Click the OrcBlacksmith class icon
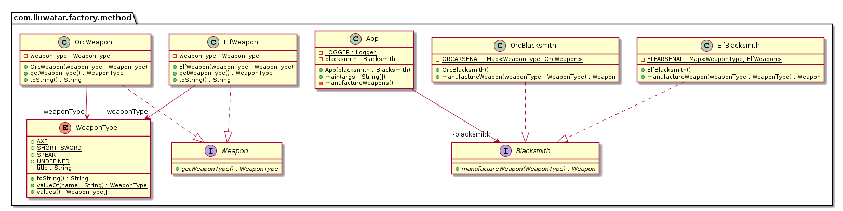The image size is (843, 211). point(500,45)
